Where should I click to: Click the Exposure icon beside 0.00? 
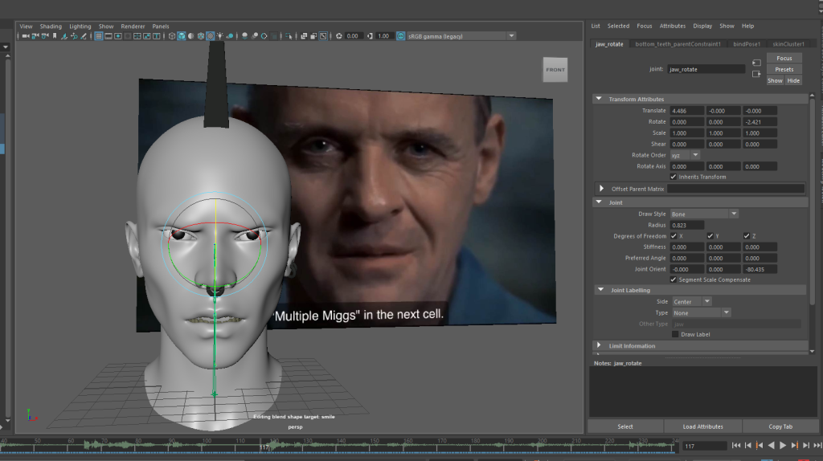pos(338,36)
